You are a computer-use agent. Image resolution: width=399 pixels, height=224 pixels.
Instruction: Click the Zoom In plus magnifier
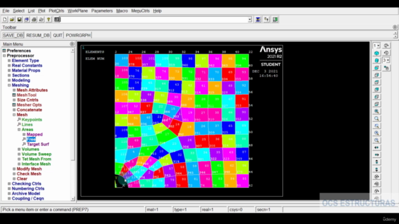[x=377, y=133]
